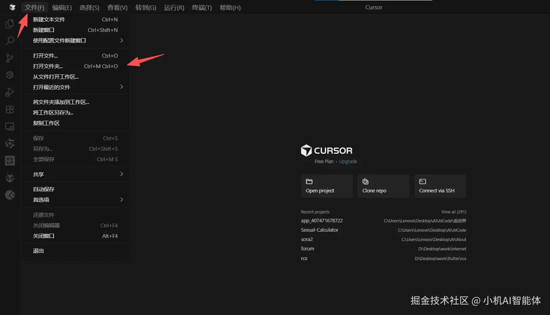Viewport: 550px width, 315px height.
Task: Select 退出 menu entry
Action: click(75, 251)
